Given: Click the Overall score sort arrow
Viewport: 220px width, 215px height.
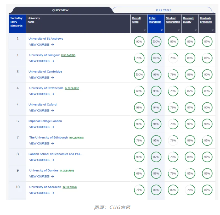Looking at the screenshot, I should 145,30.
